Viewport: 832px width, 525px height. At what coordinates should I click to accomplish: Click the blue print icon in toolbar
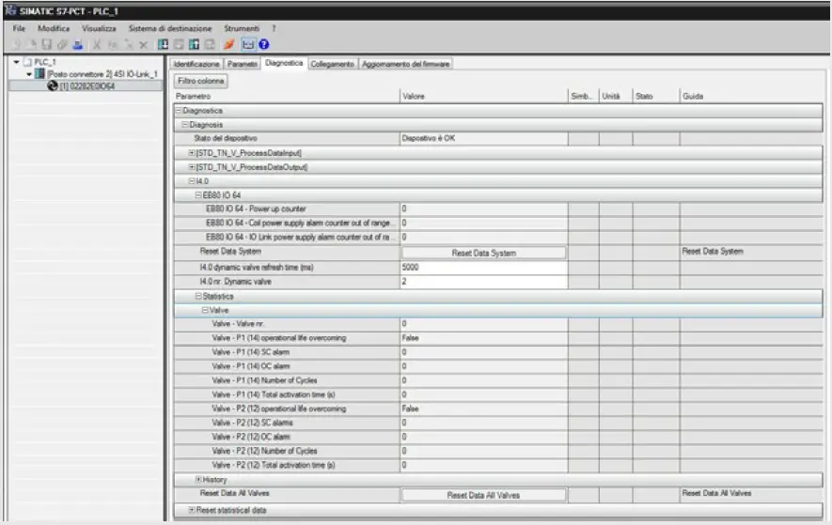[75, 44]
